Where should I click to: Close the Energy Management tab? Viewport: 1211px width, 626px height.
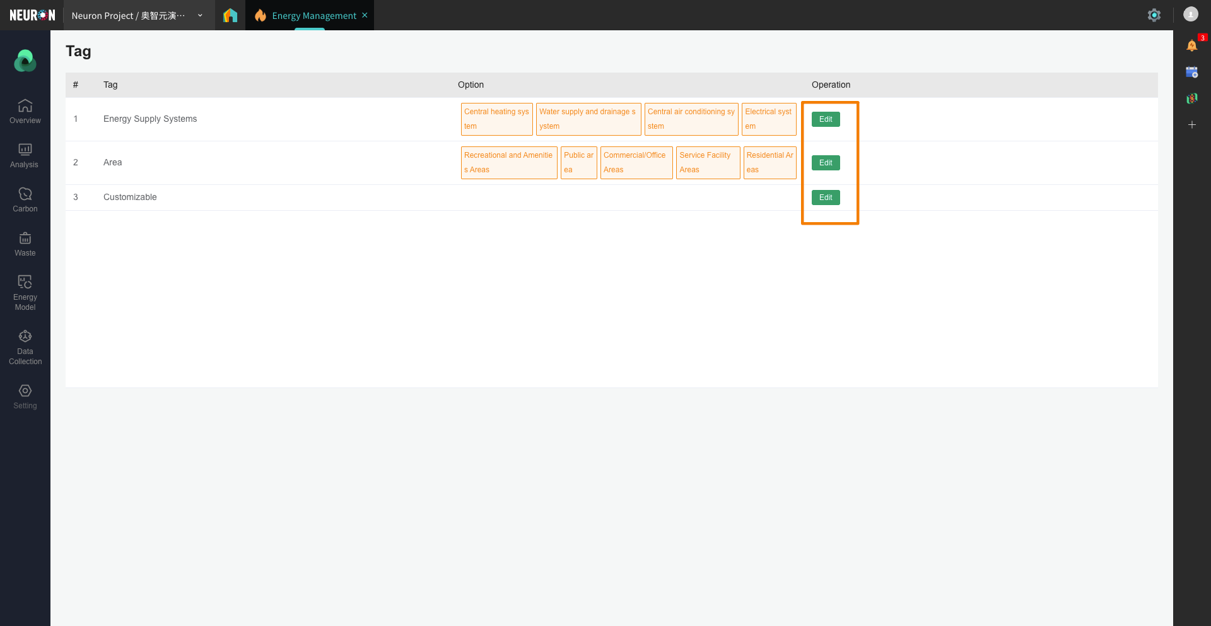pyautogui.click(x=365, y=15)
